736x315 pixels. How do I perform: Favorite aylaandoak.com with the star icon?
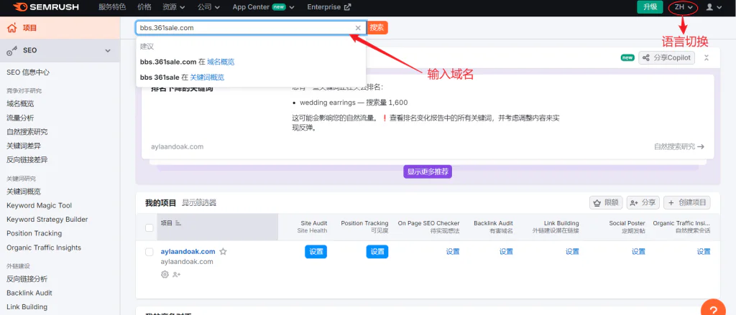224,252
